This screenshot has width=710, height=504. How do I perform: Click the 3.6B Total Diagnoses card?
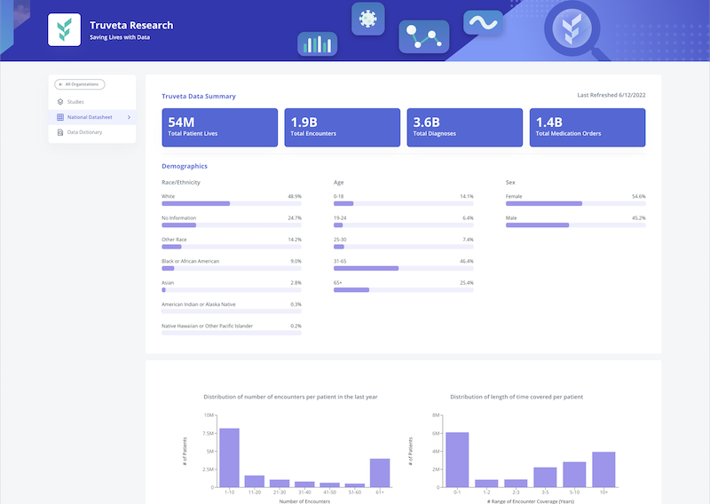[x=464, y=127]
